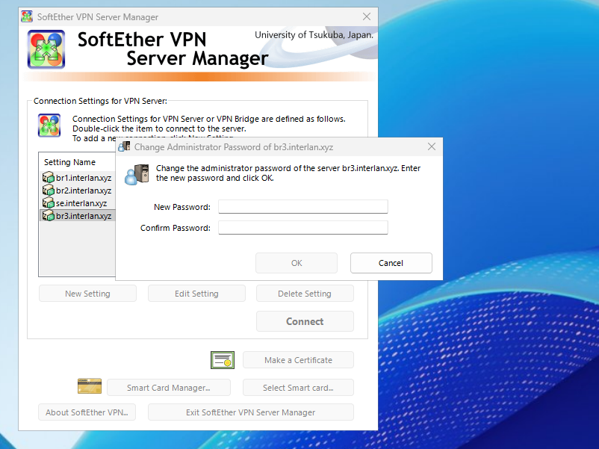
Task: Select br2.interlan.xyz in the settings list
Action: coord(78,191)
